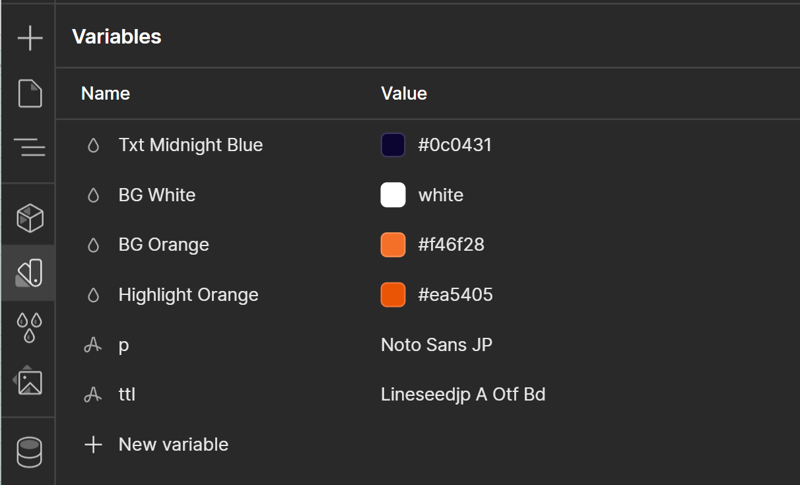
Task: Open the #f46f28 orange color swatch
Action: pyautogui.click(x=393, y=245)
